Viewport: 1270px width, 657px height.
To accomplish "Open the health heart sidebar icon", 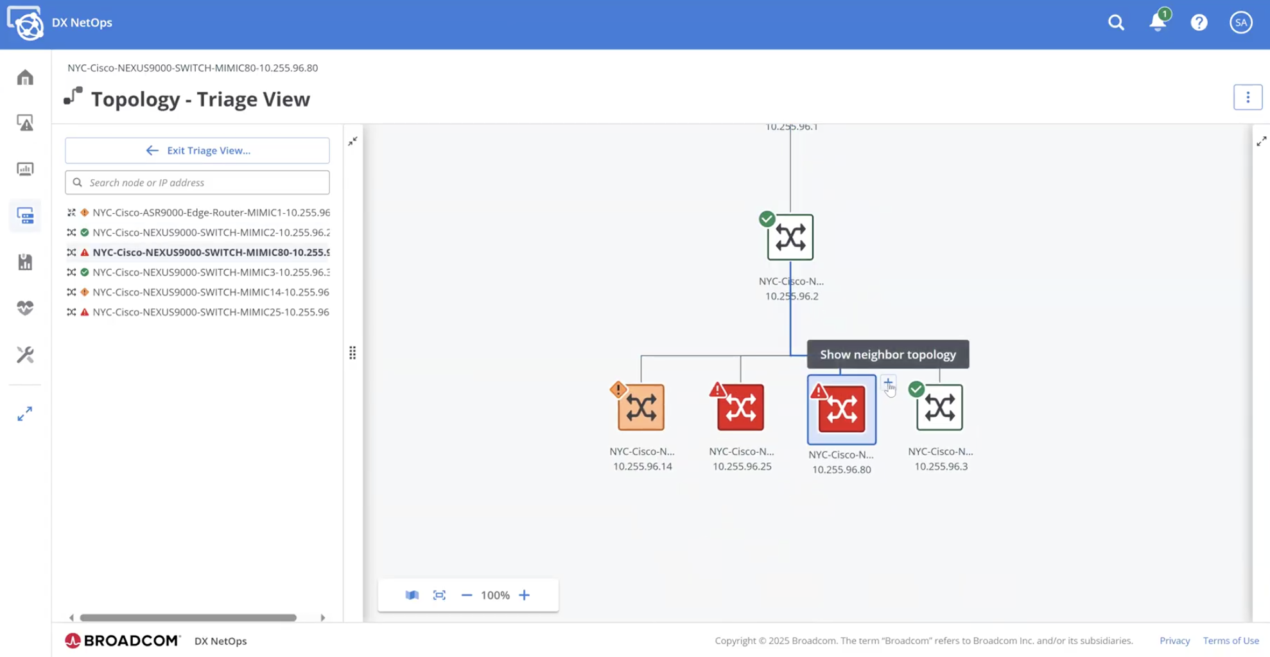I will click(x=25, y=308).
